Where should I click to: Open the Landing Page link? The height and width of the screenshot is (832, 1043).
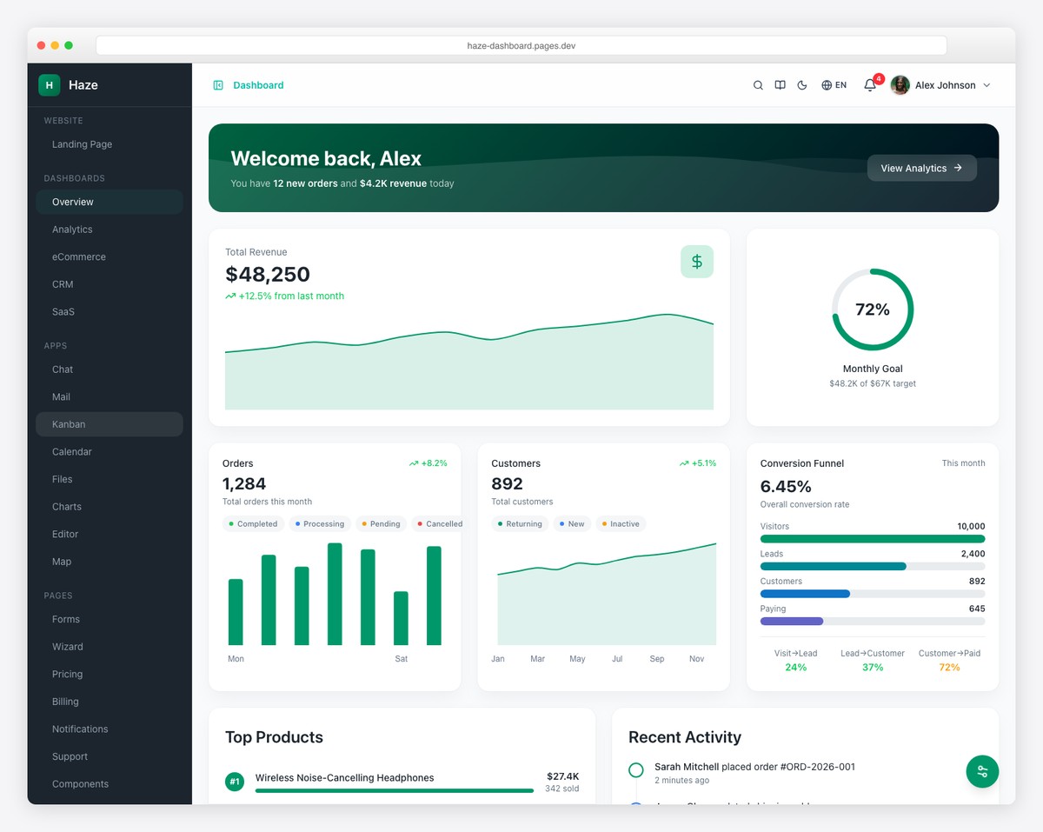(82, 143)
